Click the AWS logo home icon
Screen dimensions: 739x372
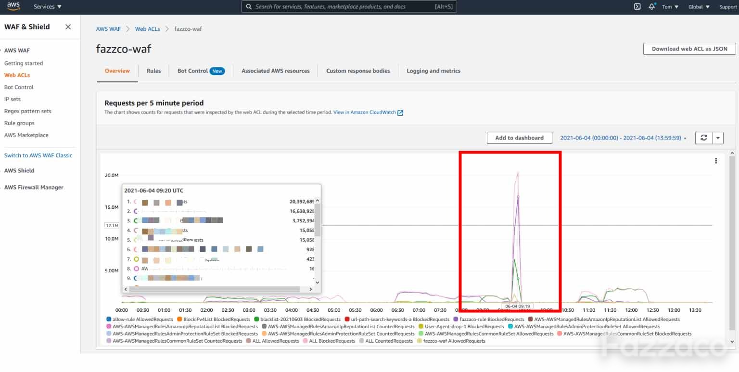coord(13,7)
